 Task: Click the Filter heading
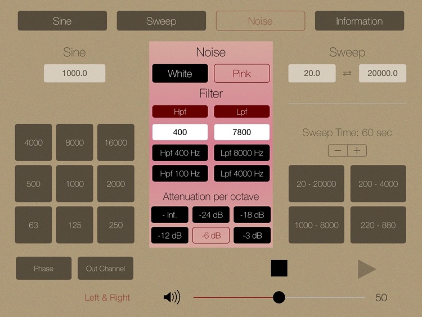(x=211, y=93)
